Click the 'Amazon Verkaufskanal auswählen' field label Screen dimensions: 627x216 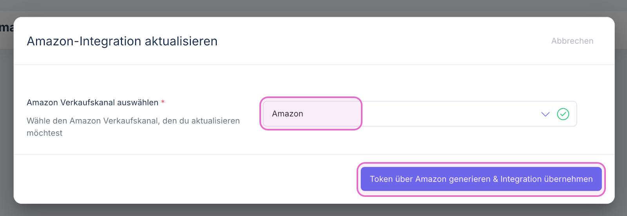click(x=92, y=102)
